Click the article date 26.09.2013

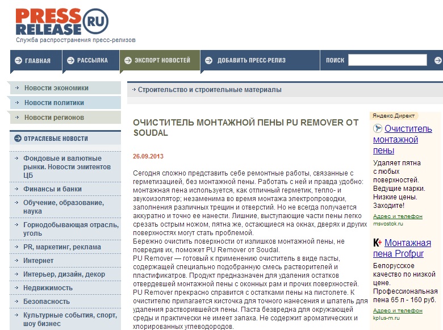(x=148, y=156)
